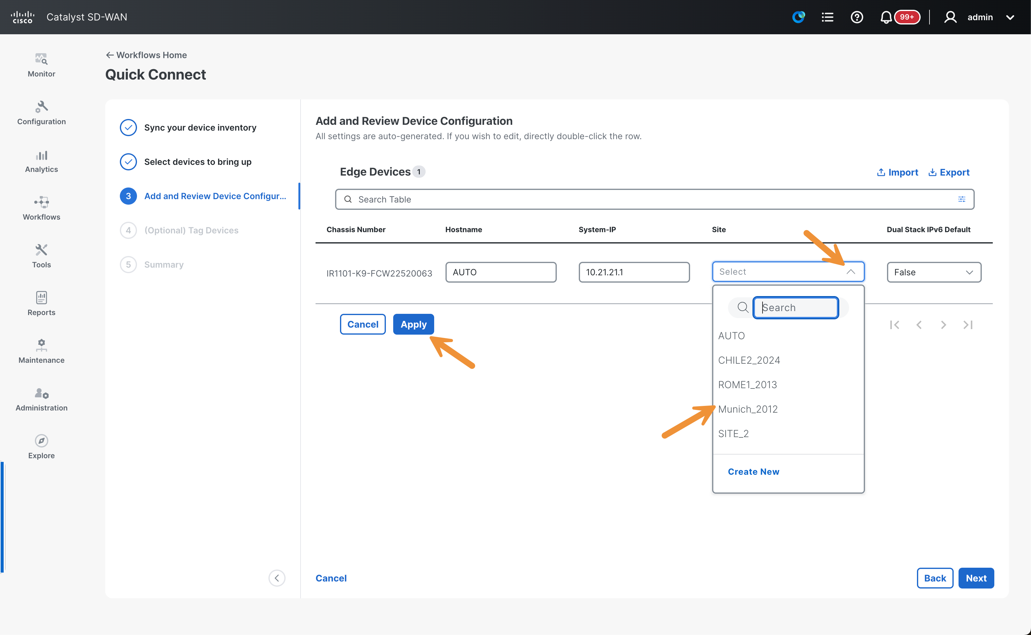Click the System-IP column header
This screenshot has height=635, width=1031.
coord(597,229)
